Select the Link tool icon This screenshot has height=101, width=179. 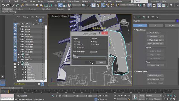(13, 5)
